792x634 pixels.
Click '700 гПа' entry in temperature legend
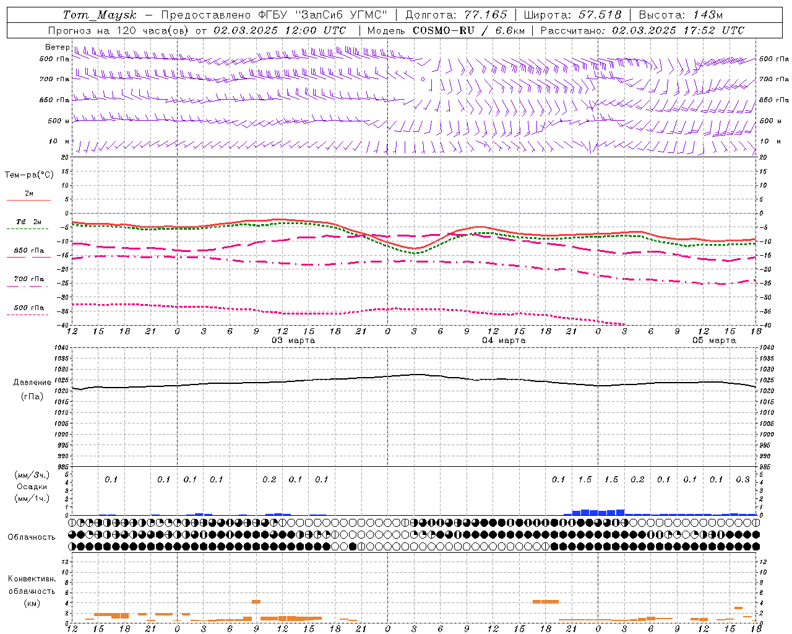[29, 279]
